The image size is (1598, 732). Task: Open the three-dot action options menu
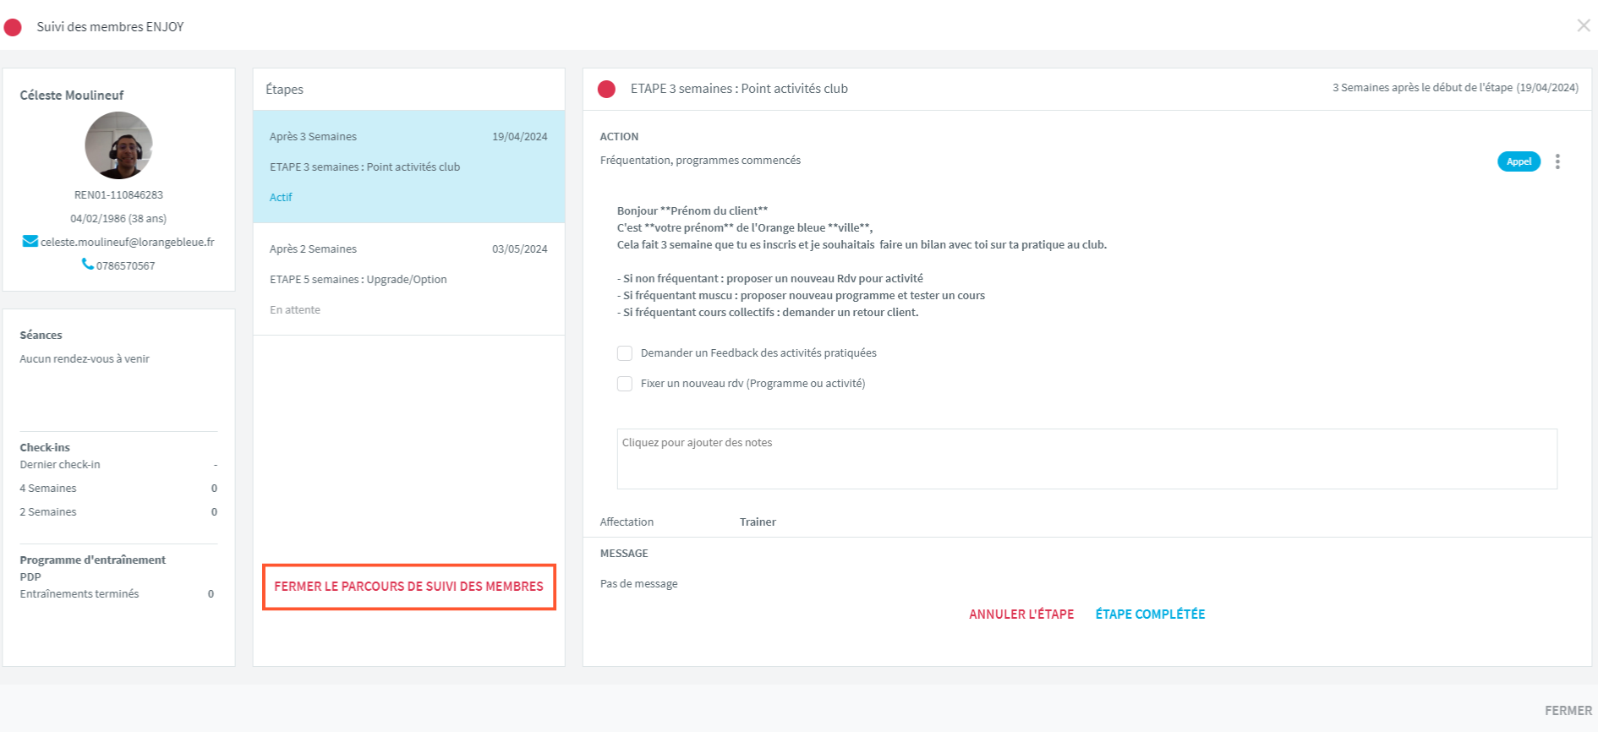(x=1557, y=161)
